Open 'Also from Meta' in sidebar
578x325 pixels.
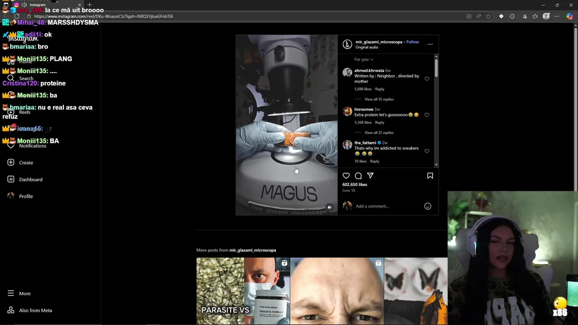tap(35, 311)
